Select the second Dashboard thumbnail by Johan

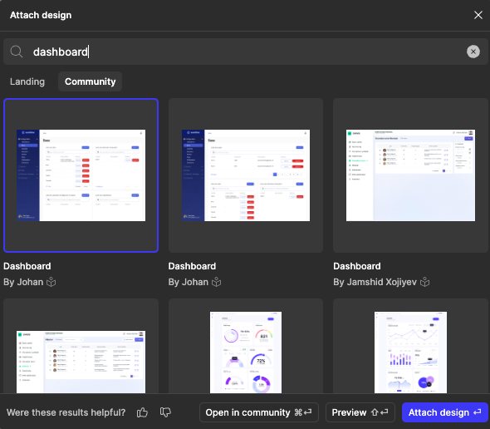[x=246, y=175]
